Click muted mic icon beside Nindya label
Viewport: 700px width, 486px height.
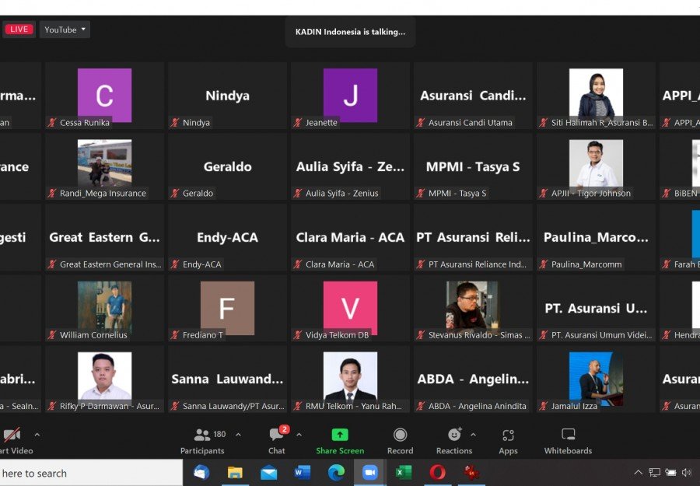174,122
